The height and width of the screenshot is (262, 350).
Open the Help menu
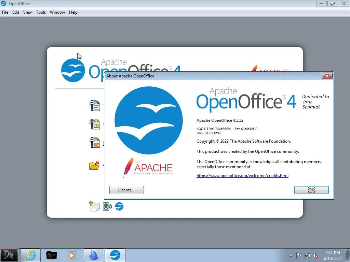[x=73, y=12]
